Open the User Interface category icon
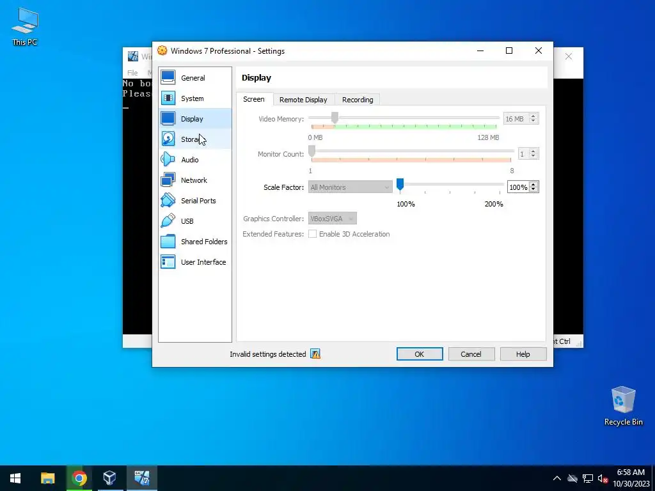This screenshot has height=491, width=655. [x=168, y=261]
